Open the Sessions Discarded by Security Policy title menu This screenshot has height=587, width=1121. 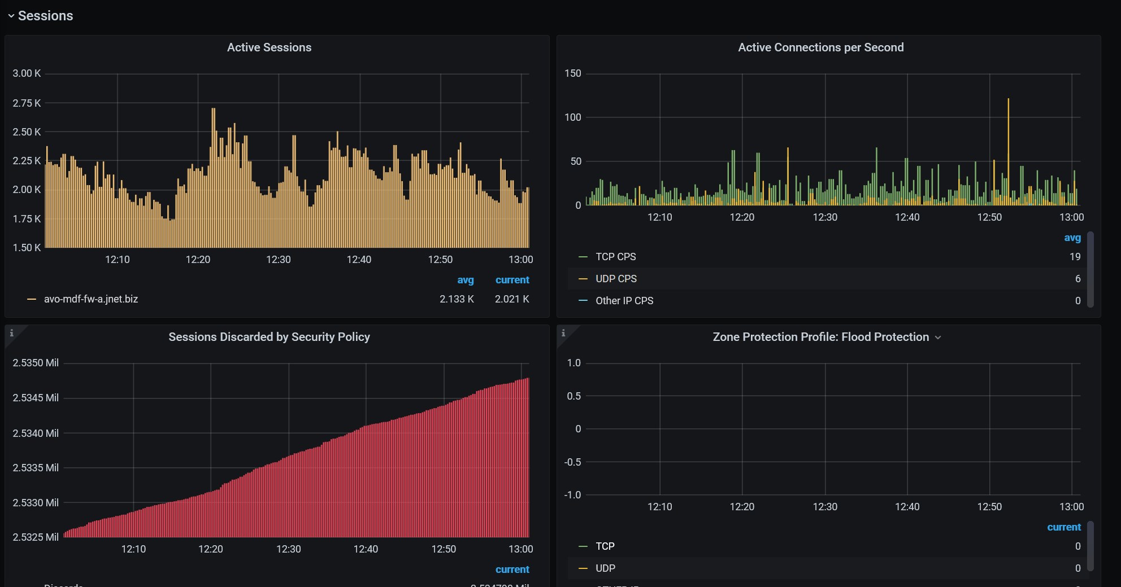pyautogui.click(x=269, y=337)
